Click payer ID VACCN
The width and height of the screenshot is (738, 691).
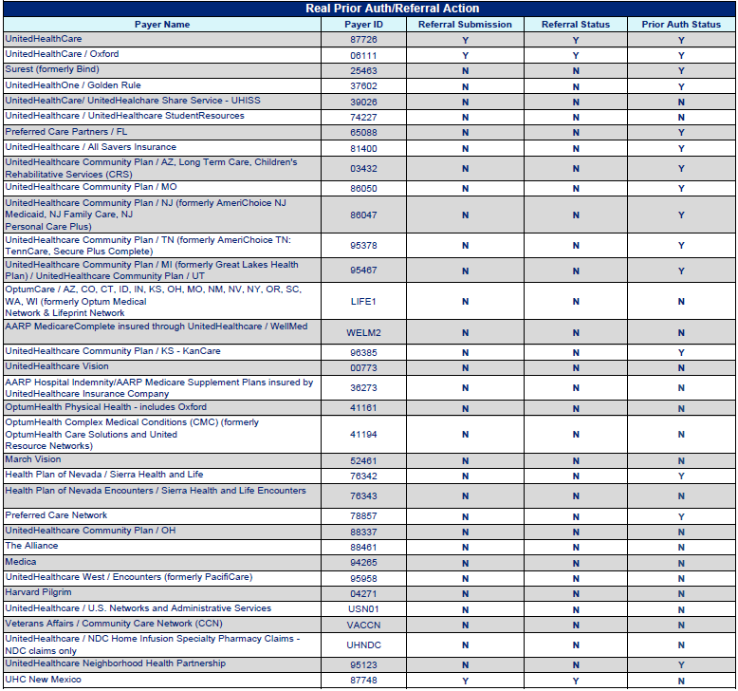point(363,626)
